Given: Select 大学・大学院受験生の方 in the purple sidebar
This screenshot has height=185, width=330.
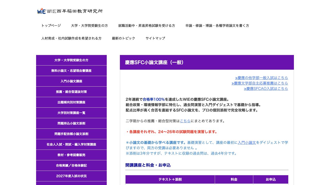Looking at the screenshot, I should tap(71, 60).
